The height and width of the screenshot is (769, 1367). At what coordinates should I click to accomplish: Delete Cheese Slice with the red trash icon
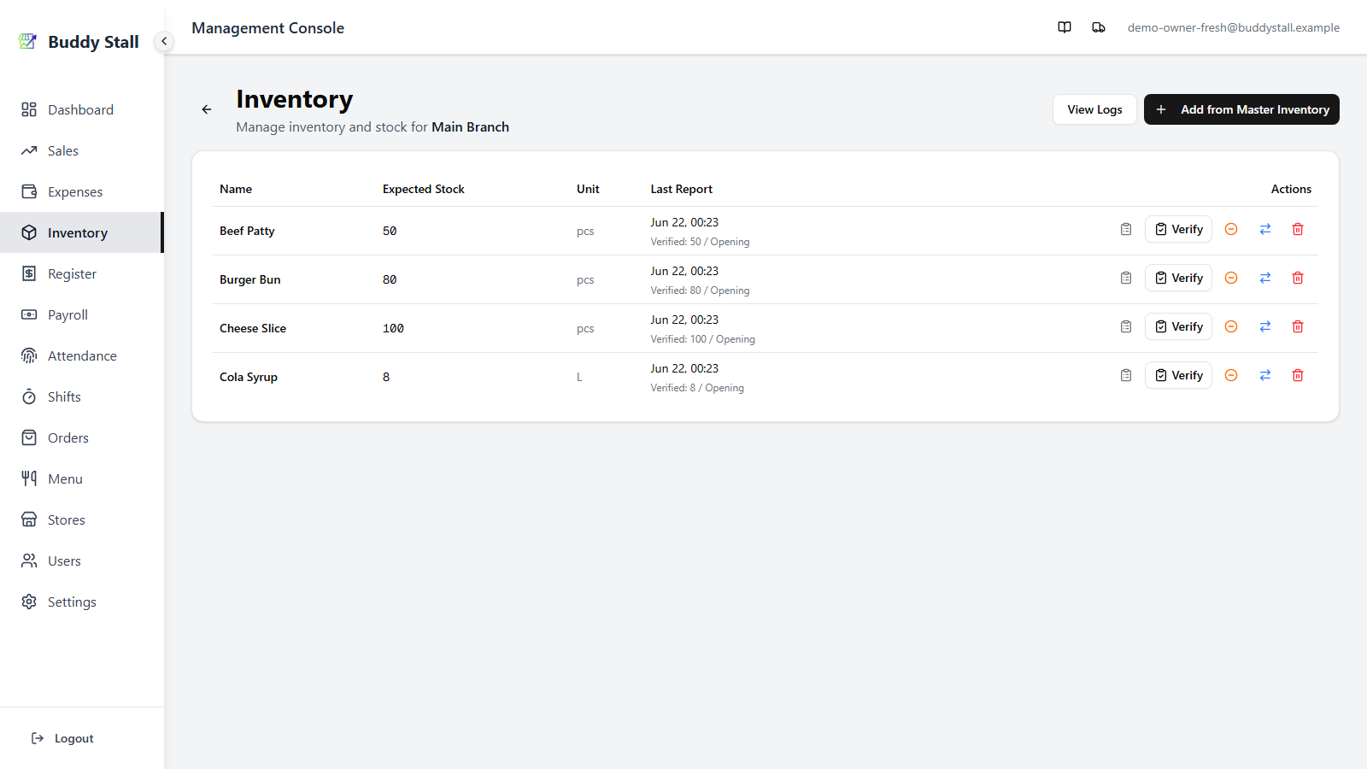tap(1298, 326)
